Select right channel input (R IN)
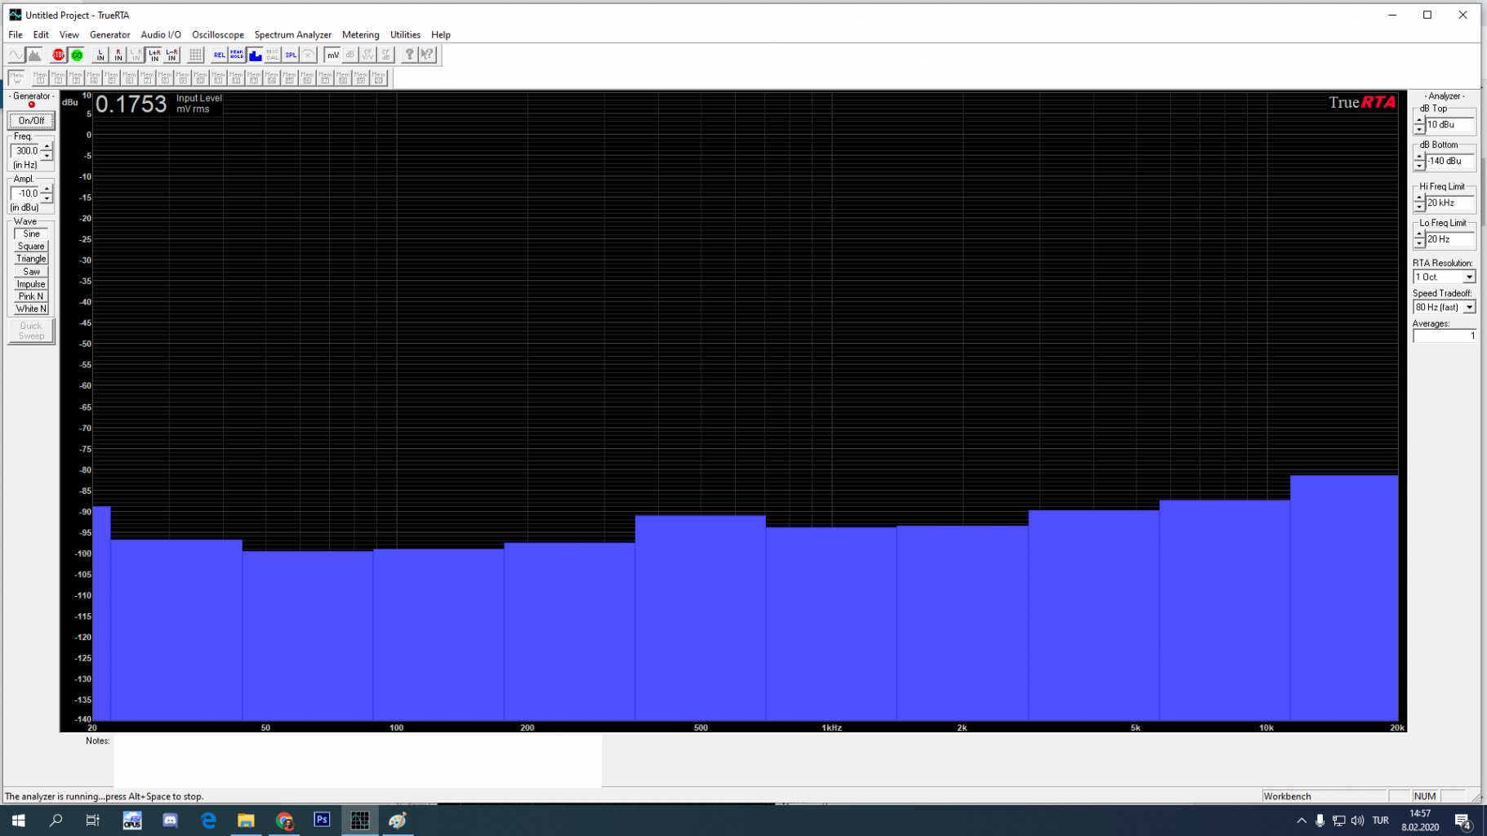 (x=118, y=55)
